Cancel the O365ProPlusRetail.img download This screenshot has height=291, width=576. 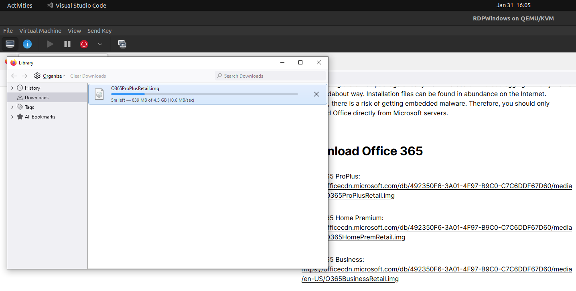pos(316,94)
